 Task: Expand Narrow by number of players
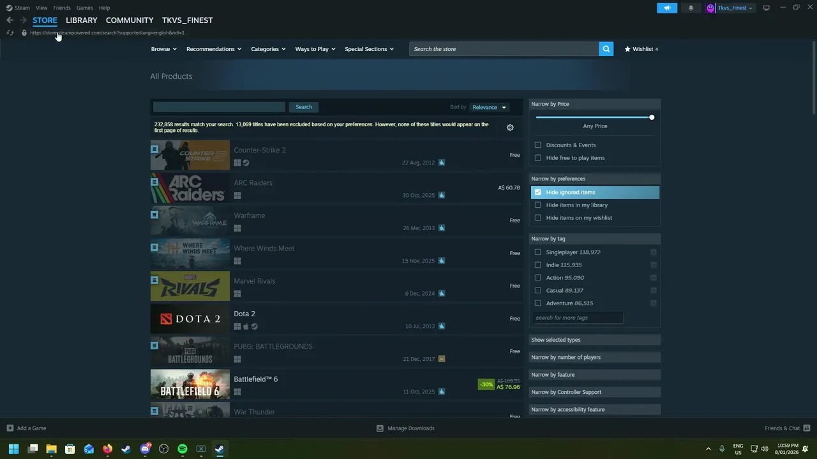click(x=595, y=358)
